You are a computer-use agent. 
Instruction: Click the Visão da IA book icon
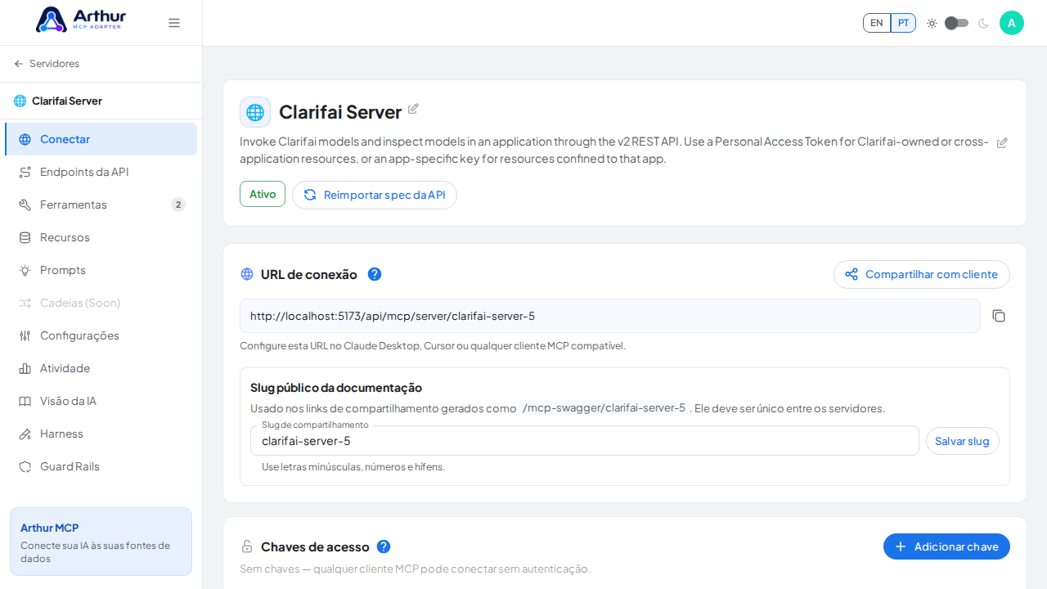click(25, 401)
